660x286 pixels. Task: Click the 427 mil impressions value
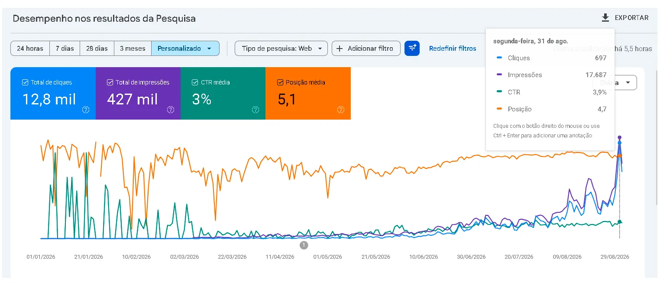pyautogui.click(x=132, y=100)
